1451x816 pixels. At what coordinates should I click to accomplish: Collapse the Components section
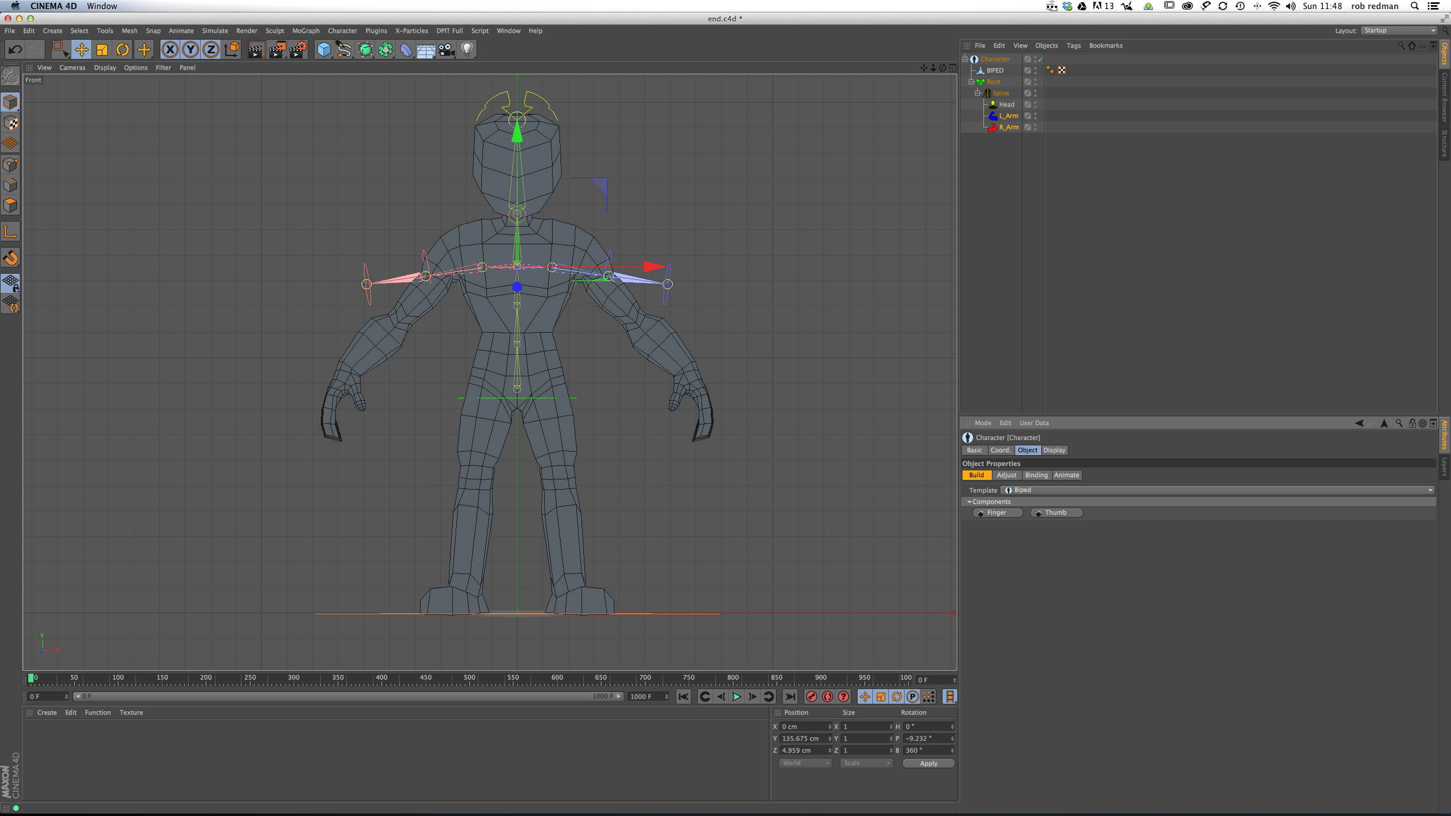[x=969, y=502]
